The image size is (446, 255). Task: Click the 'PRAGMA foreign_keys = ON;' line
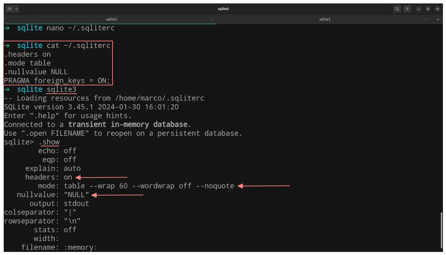(57, 81)
